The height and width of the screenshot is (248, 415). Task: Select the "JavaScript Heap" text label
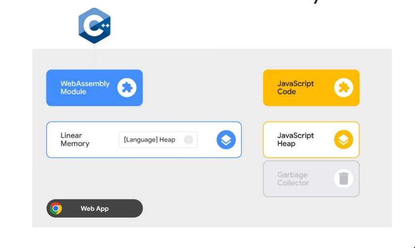click(295, 140)
